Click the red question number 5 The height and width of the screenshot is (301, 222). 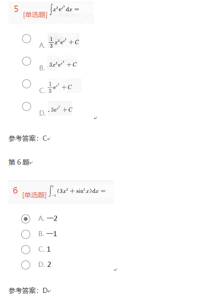[16, 9]
